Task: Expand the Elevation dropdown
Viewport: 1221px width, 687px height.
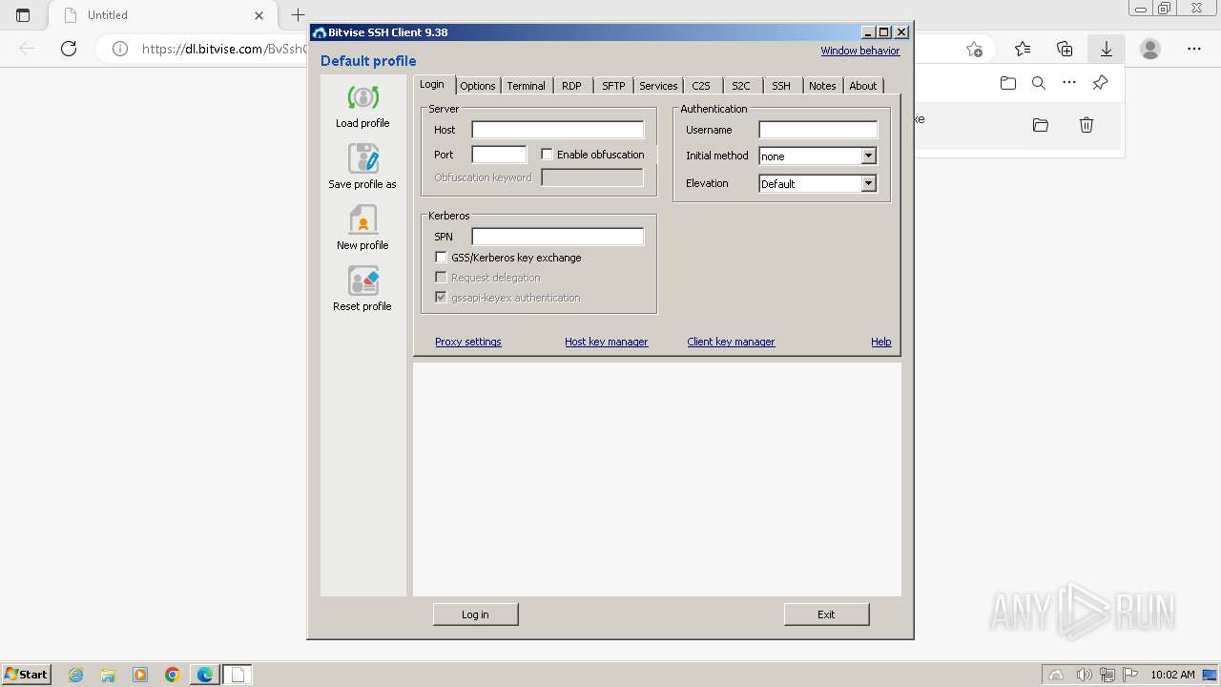Action: 868,183
